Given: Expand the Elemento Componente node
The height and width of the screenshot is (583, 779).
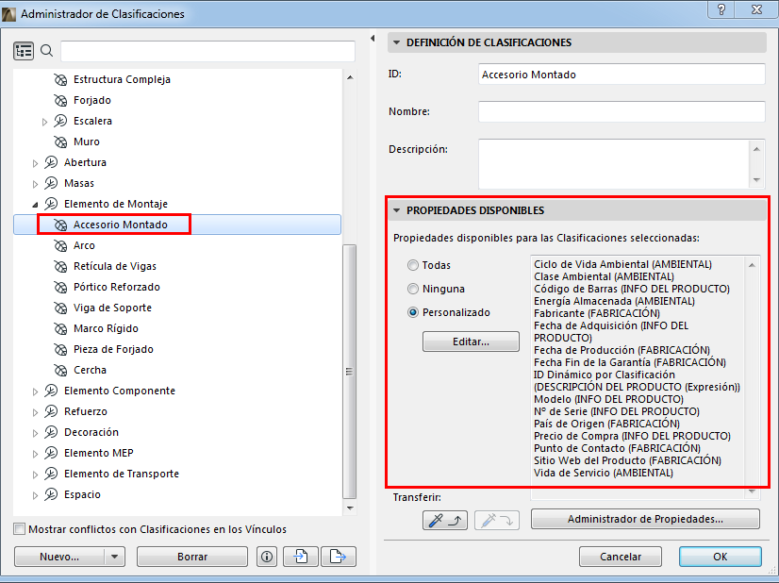Looking at the screenshot, I should tap(35, 391).
